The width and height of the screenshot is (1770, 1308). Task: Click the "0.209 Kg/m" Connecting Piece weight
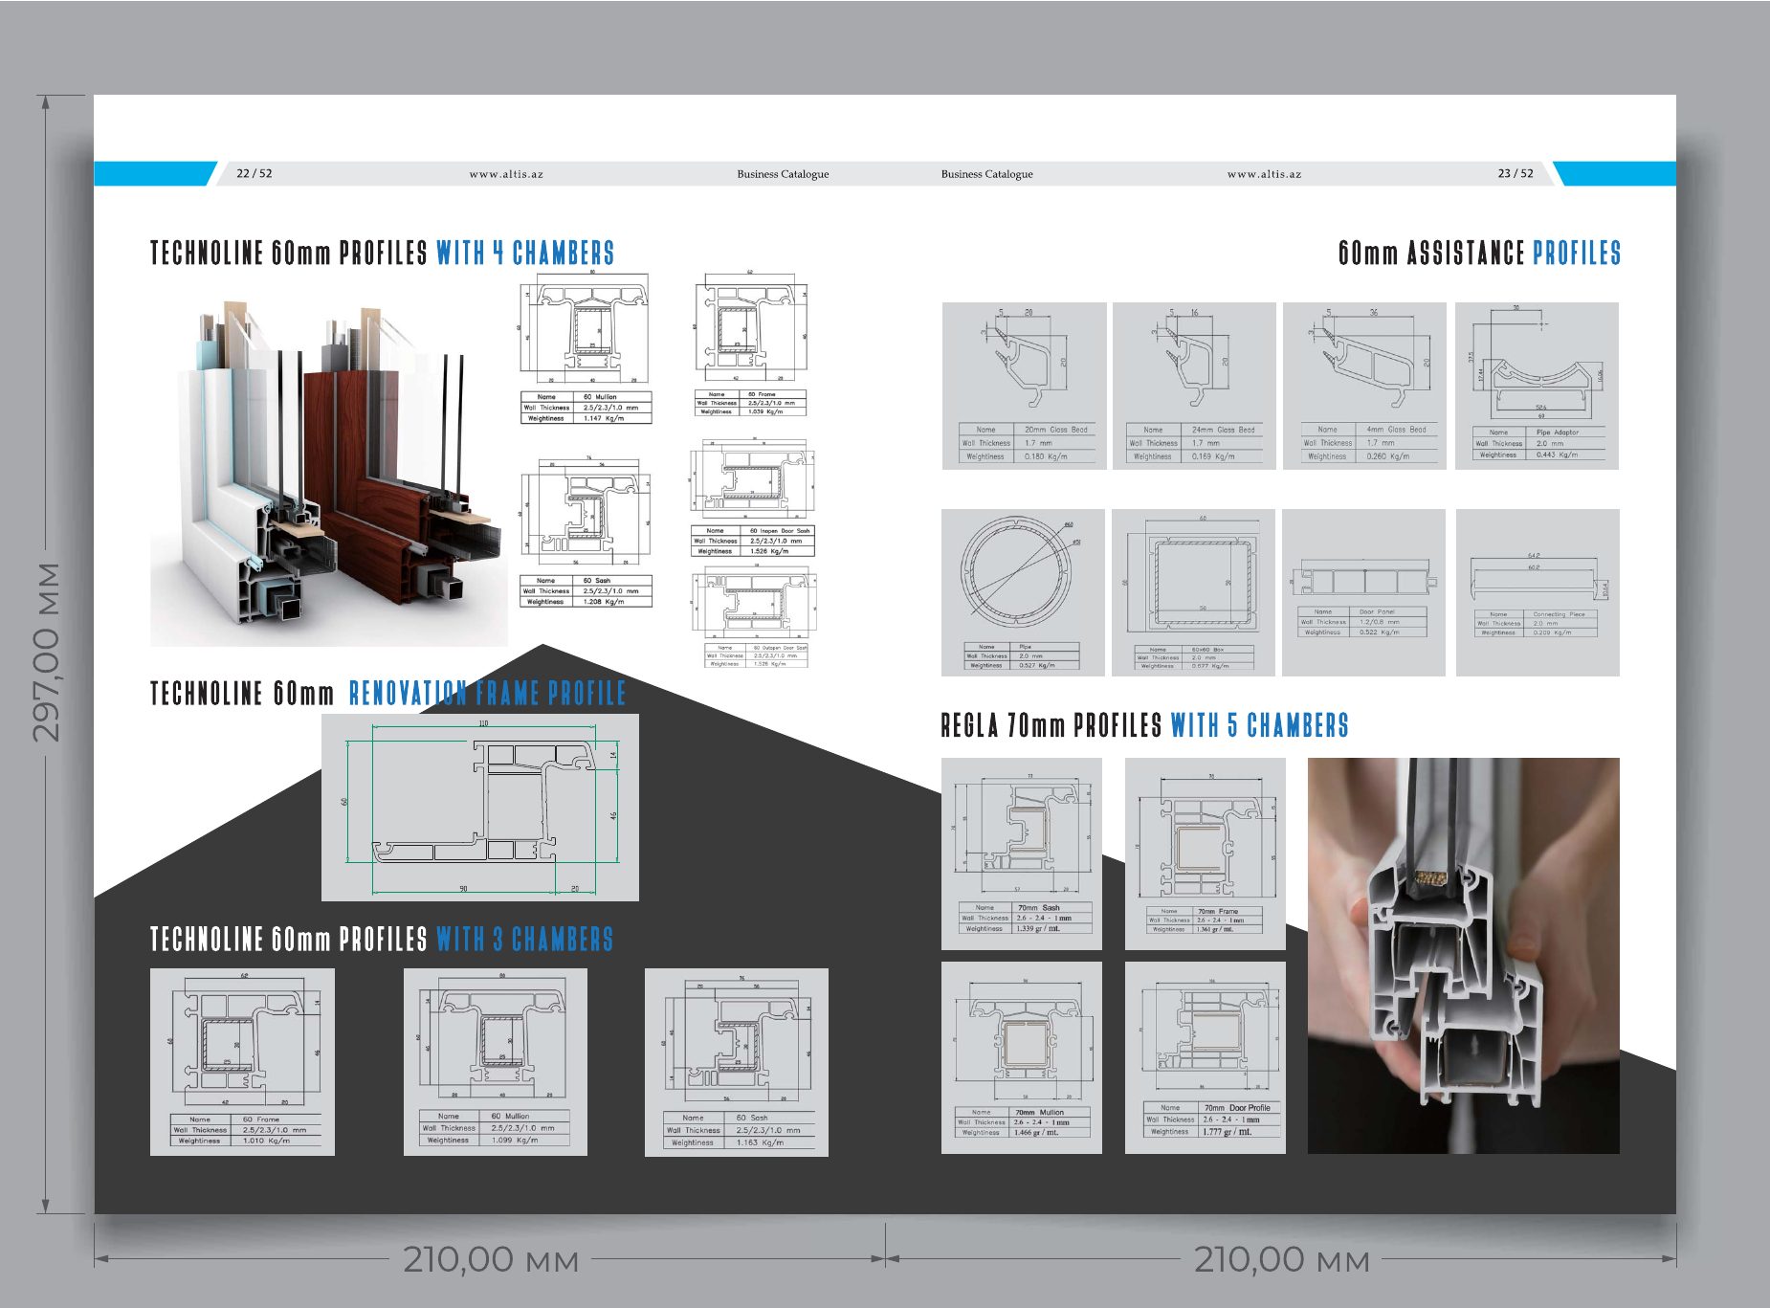1552,632
